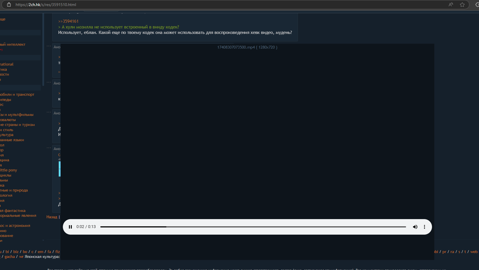
Task: Open the sidebar 'явления' board link
Action: click(x=18, y=216)
